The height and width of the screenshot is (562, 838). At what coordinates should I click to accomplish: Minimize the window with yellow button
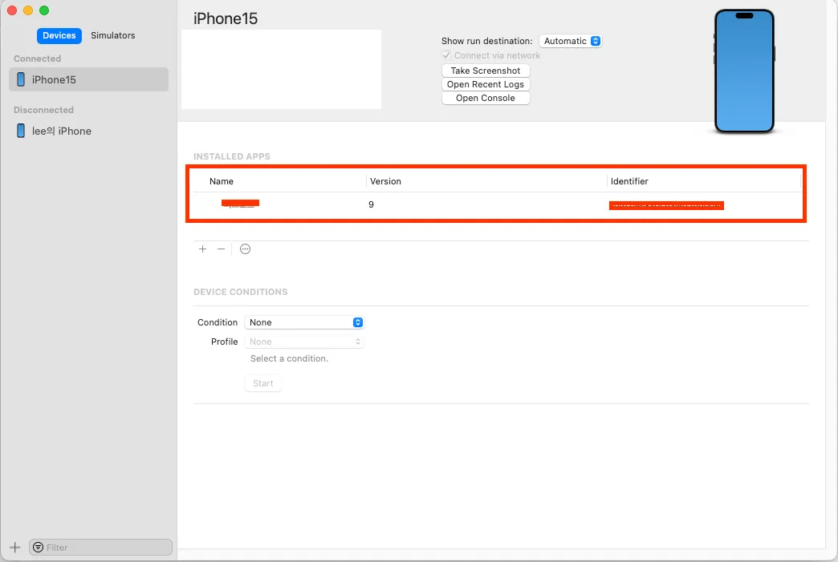click(x=28, y=10)
